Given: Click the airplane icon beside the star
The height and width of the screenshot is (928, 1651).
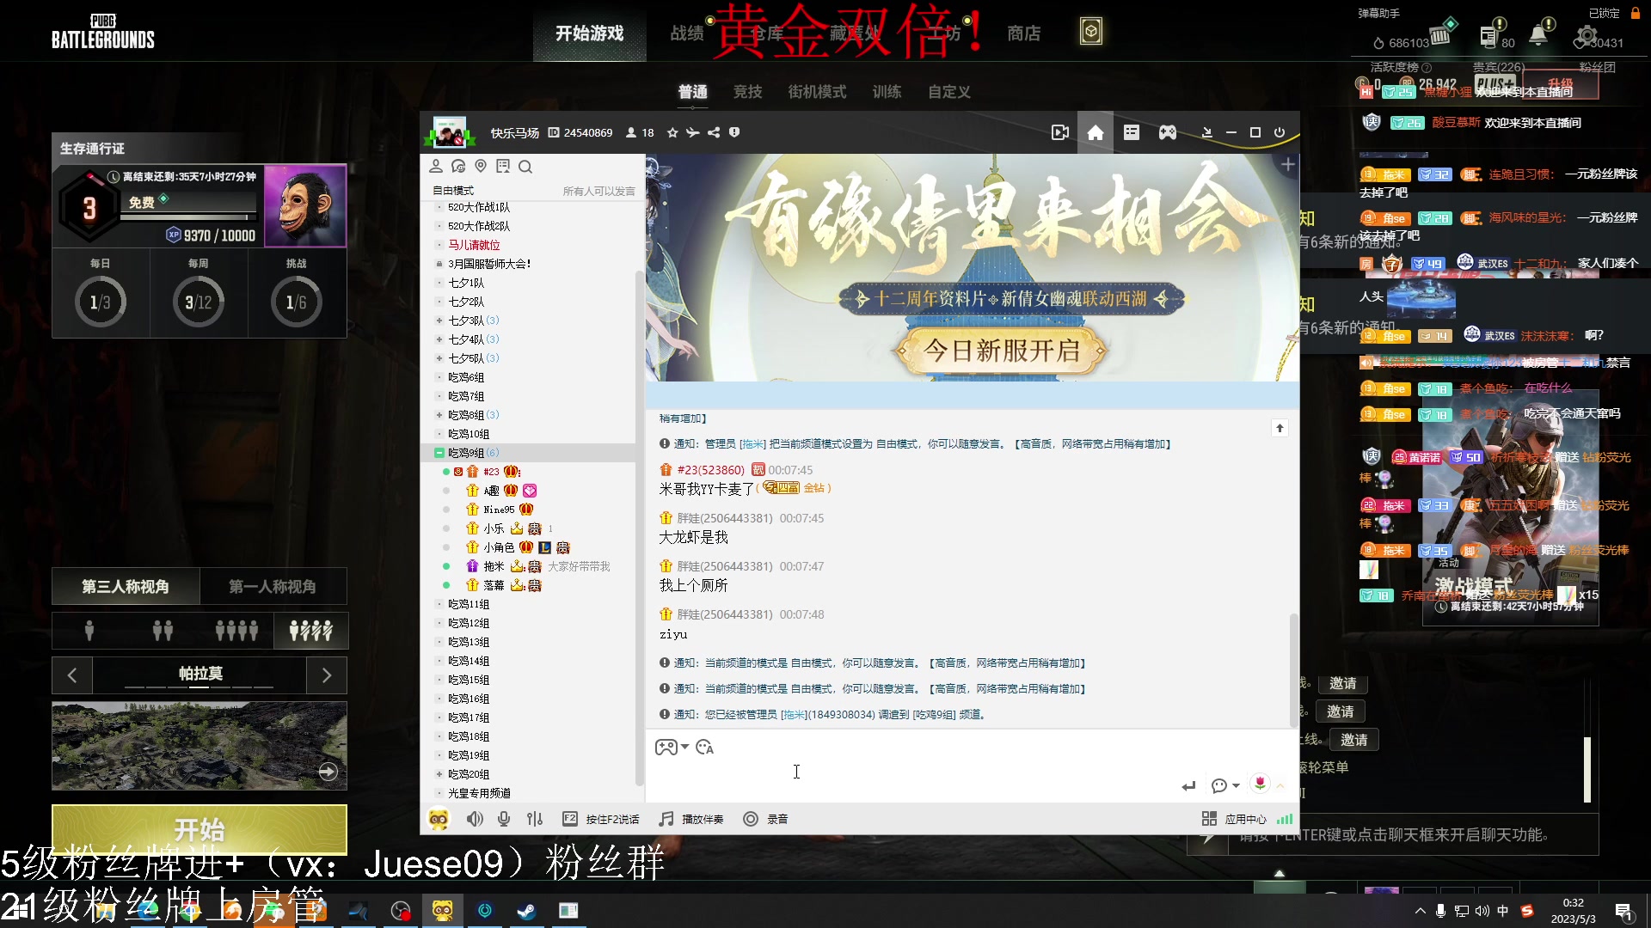Looking at the screenshot, I should 693,132.
